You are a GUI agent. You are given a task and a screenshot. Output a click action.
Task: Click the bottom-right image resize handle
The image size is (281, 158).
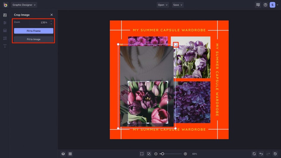(175, 128)
